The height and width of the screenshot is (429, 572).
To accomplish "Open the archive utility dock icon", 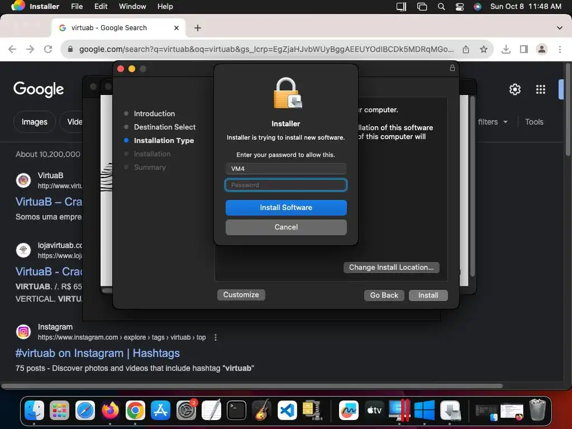I will (312, 411).
